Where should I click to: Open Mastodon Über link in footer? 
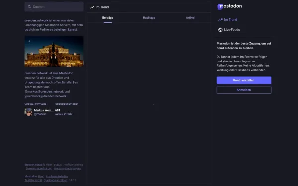click(x=41, y=176)
